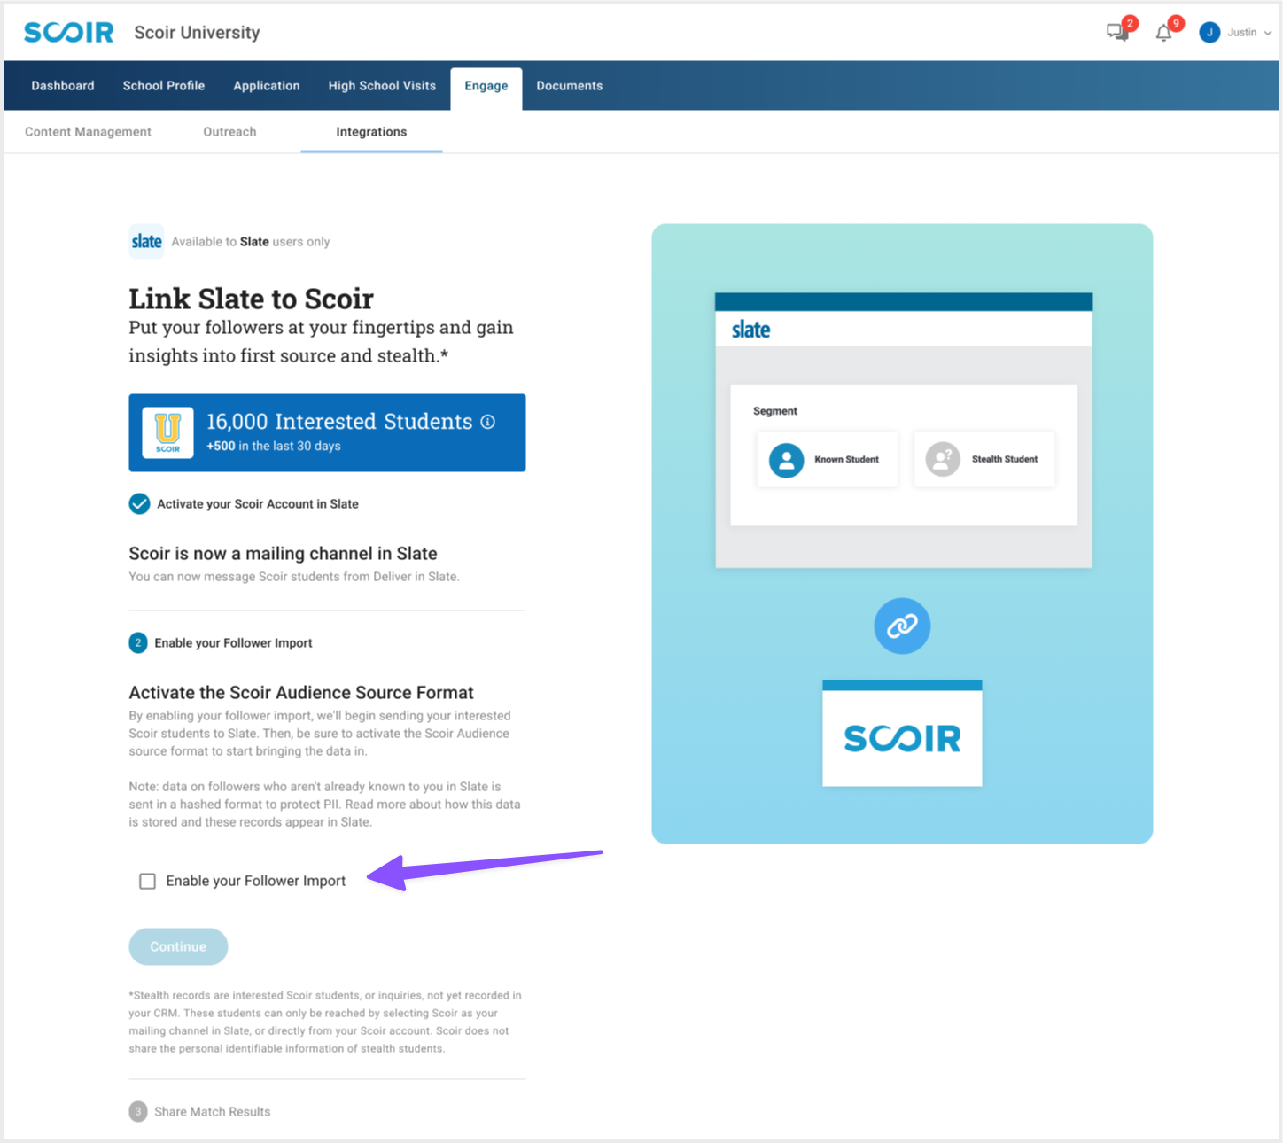Click the +500 in the last 30 days text
The image size is (1283, 1143).
point(274,446)
